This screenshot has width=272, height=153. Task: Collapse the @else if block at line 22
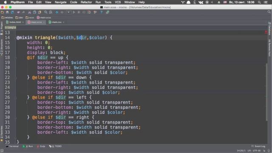[16, 77]
